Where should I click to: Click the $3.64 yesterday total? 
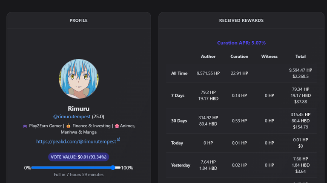[x=301, y=172]
